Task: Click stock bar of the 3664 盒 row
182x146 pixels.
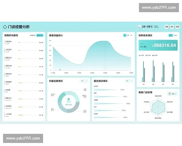Action: (28, 43)
